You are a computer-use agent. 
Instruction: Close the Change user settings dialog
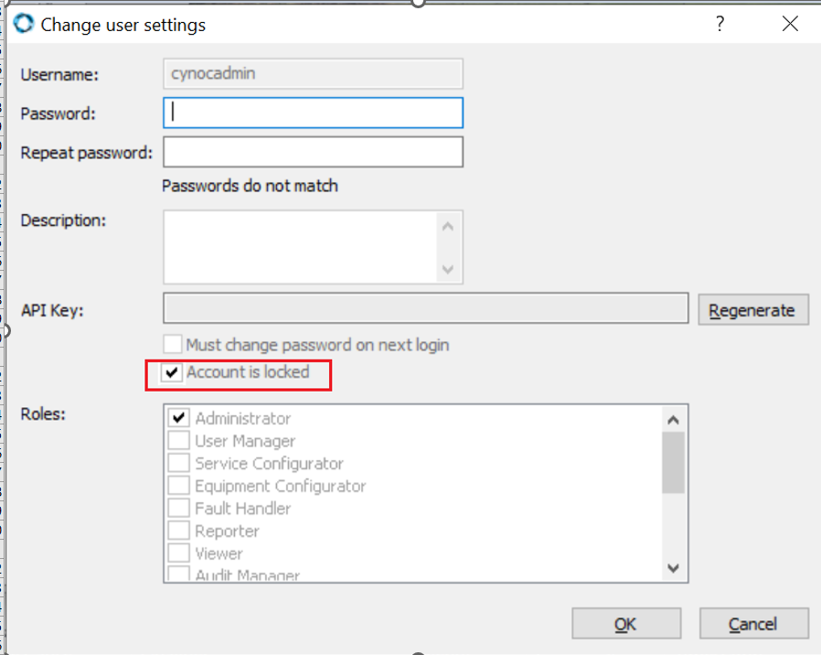790,24
